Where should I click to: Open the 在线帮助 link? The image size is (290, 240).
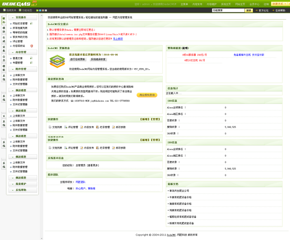(x=280, y=11)
